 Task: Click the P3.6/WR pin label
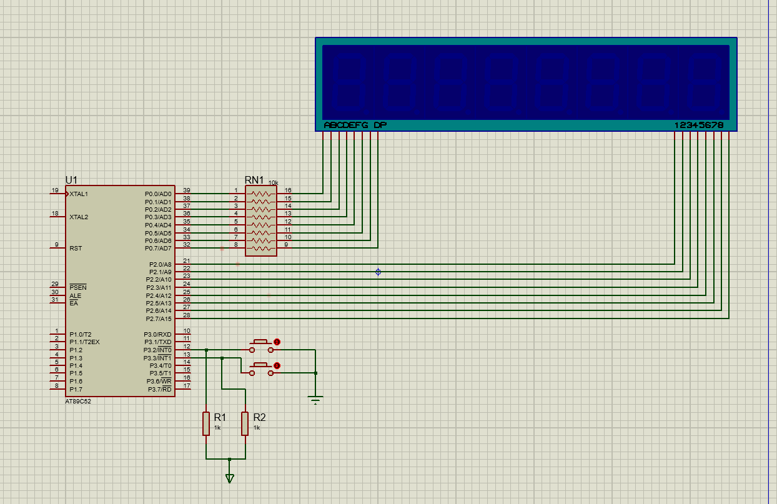point(159,382)
